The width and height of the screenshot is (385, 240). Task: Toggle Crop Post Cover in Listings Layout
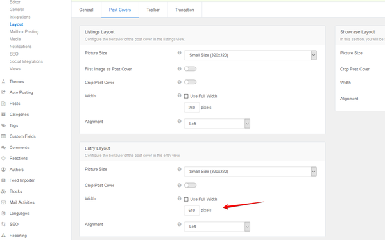pyautogui.click(x=191, y=82)
